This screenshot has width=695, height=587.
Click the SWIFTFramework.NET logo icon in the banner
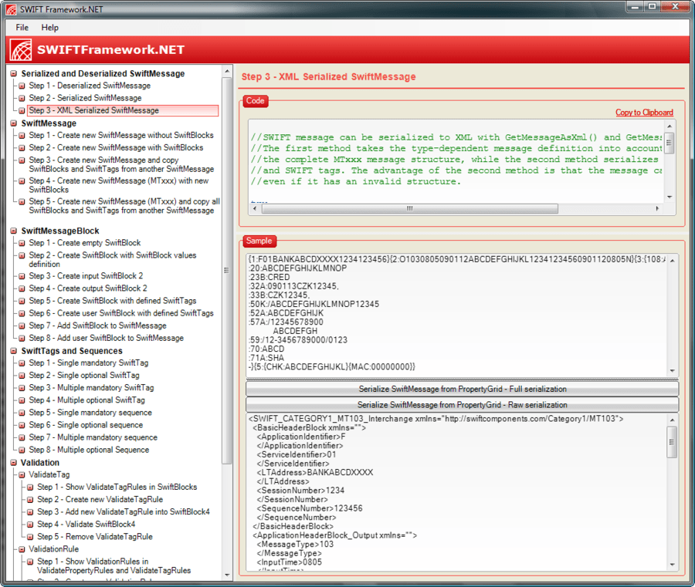click(22, 50)
